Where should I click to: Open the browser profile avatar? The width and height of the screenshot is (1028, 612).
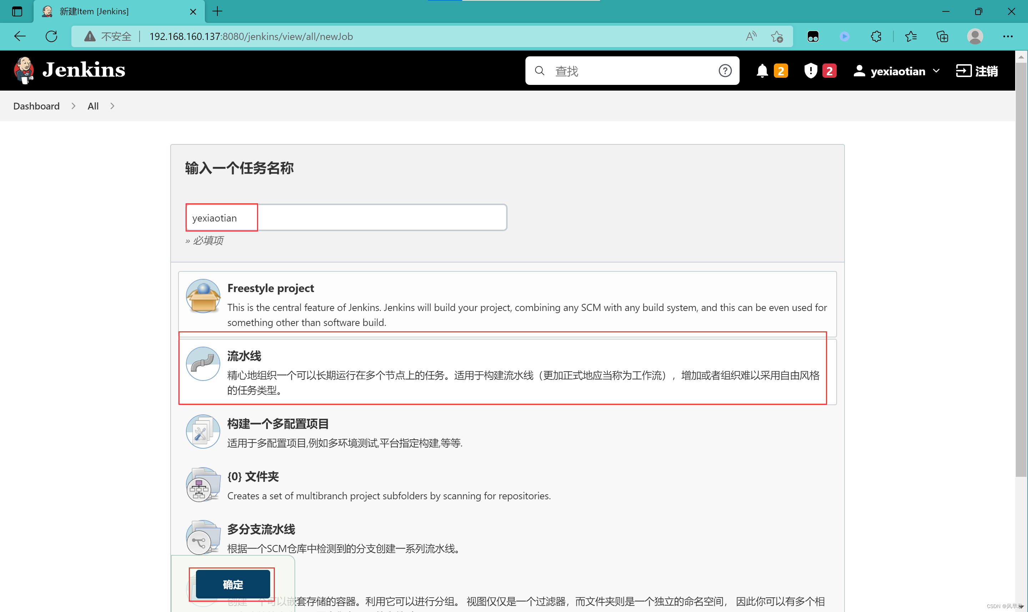pos(975,36)
